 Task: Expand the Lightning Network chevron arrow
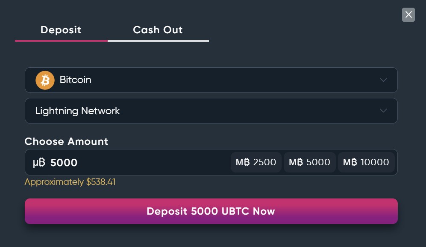tap(383, 111)
